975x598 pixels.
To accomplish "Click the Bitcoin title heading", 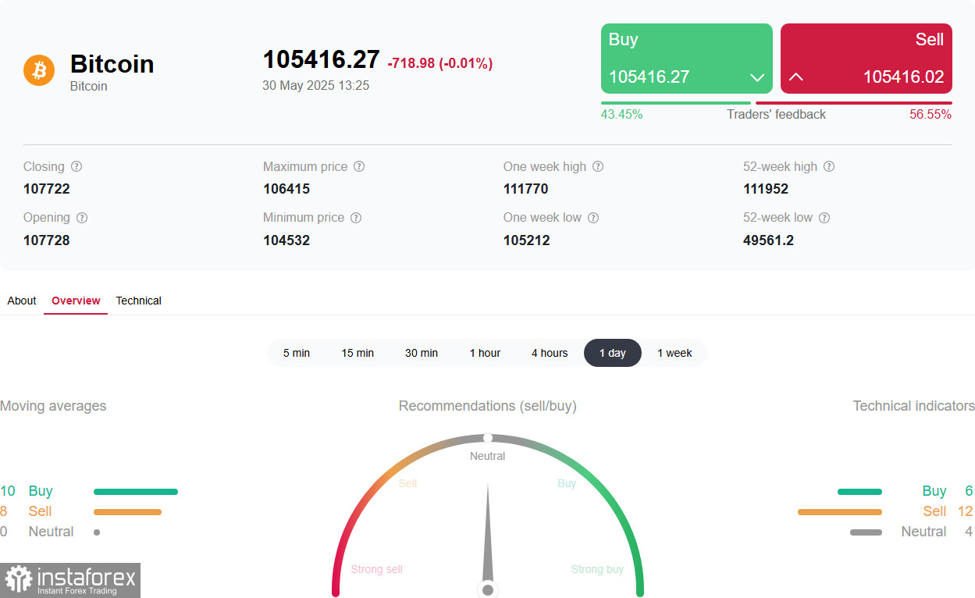I will [x=112, y=64].
